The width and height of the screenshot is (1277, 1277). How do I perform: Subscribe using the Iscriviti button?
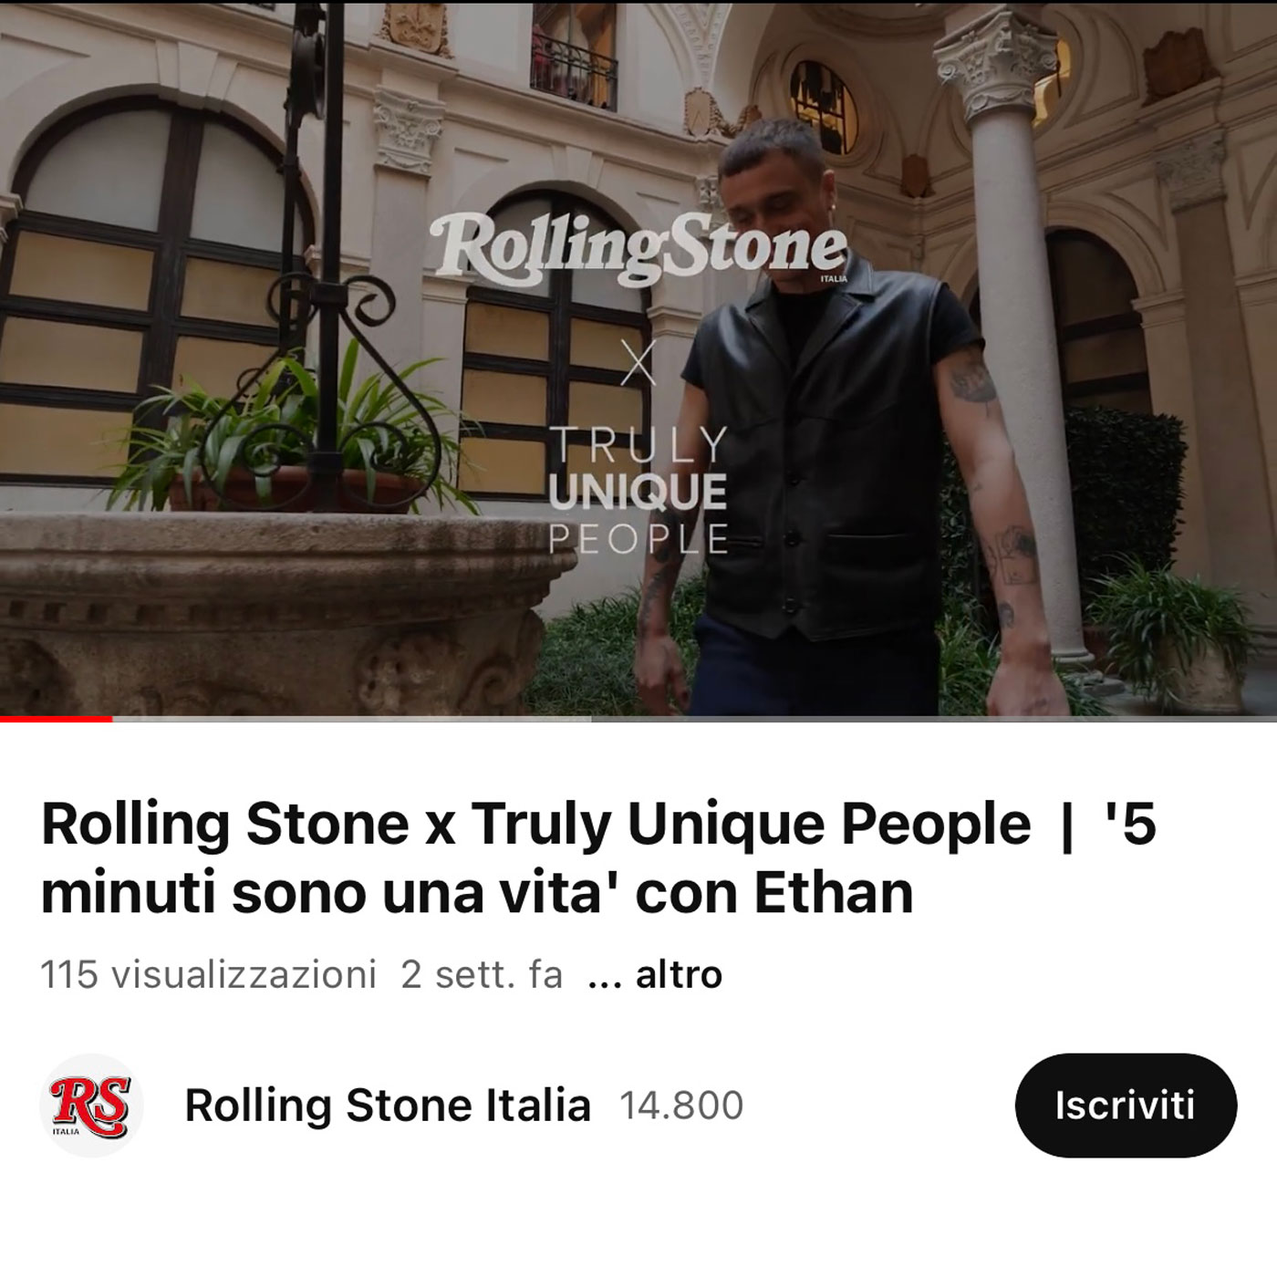[1126, 1106]
